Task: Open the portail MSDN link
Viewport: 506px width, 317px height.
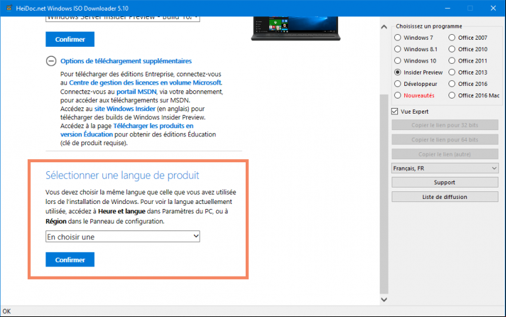Action: point(136,92)
